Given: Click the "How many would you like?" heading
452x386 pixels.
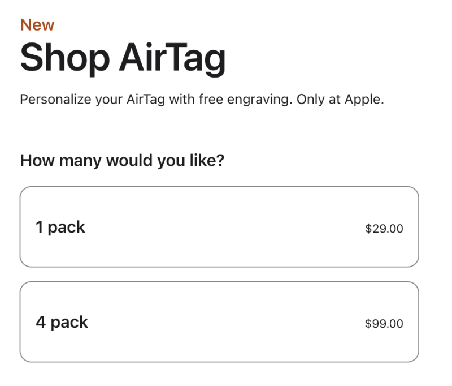Looking at the screenshot, I should coord(122,161).
